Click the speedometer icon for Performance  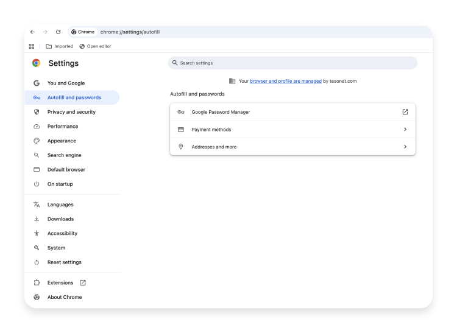pos(37,127)
